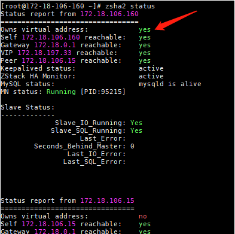Click 'active' value next to ZStack HA Monitor
235x234 pixels.
[151, 76]
